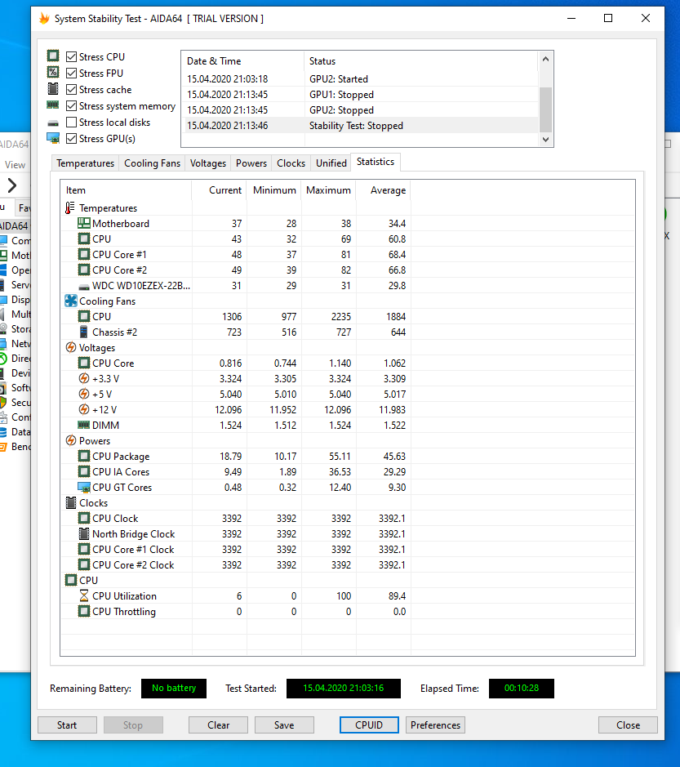Click the CPU Package power icon

pyautogui.click(x=83, y=457)
